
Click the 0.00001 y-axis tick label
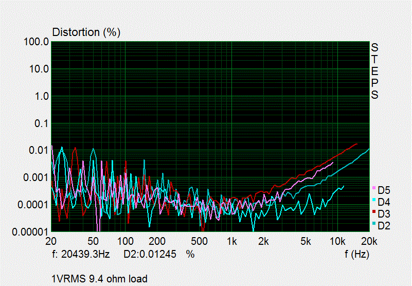click(31, 232)
